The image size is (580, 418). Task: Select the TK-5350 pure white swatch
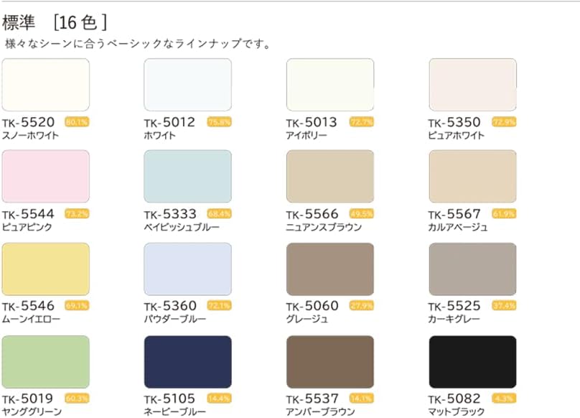click(x=472, y=85)
